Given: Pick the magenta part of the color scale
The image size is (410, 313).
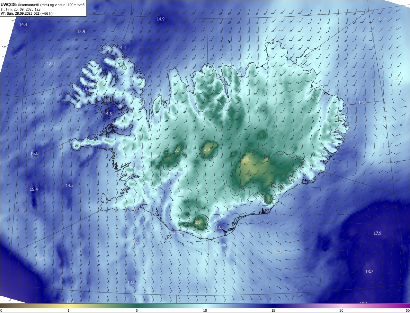Looking at the screenshot, I should click(x=400, y=306).
